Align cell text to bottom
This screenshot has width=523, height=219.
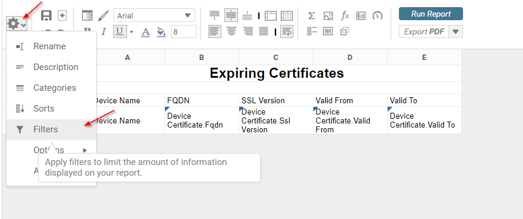point(247,15)
